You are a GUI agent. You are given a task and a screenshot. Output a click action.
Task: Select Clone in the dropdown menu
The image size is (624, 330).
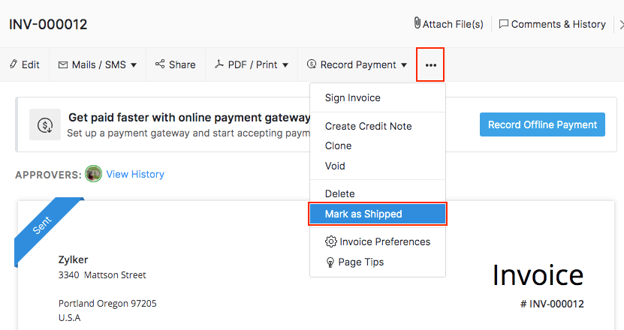click(338, 145)
